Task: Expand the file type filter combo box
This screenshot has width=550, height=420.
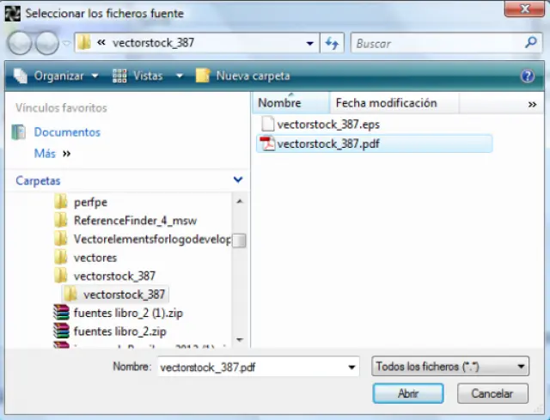Action: click(450, 367)
